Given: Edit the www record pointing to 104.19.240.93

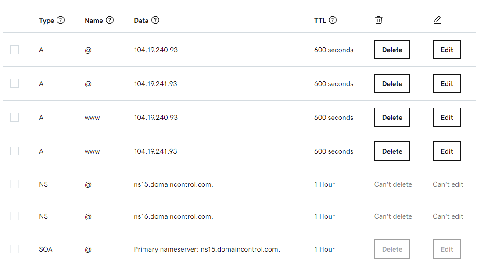Looking at the screenshot, I should 447,117.
